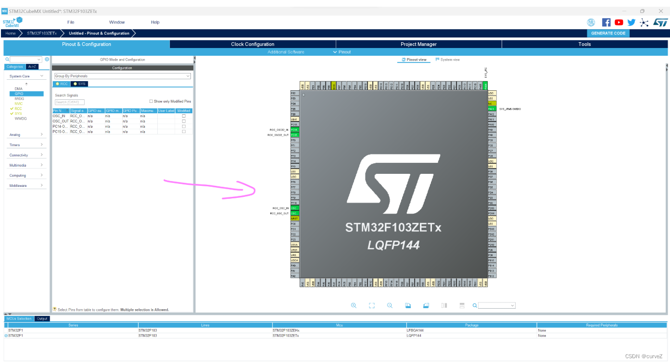Click the Search Signals input field
Viewport: 670px width, 363px height.
[x=70, y=102]
